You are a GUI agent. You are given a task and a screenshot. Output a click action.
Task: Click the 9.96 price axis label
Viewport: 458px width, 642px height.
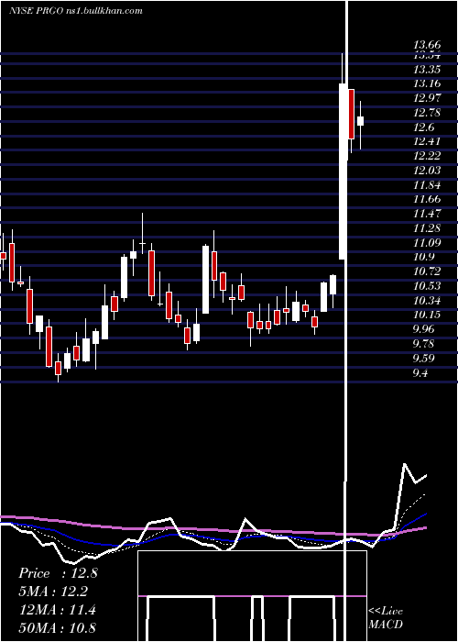pos(423,329)
